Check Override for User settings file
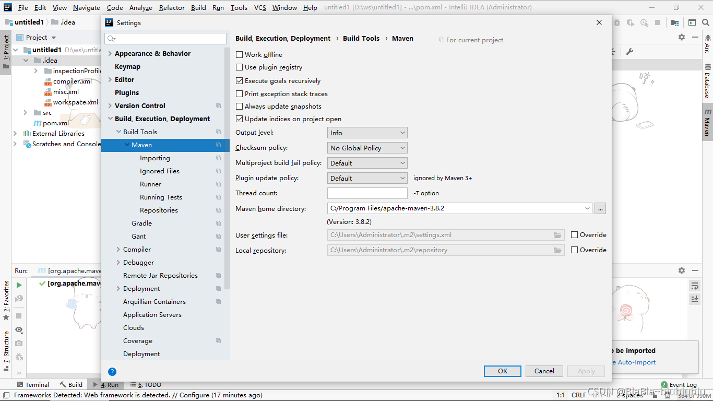 point(575,235)
